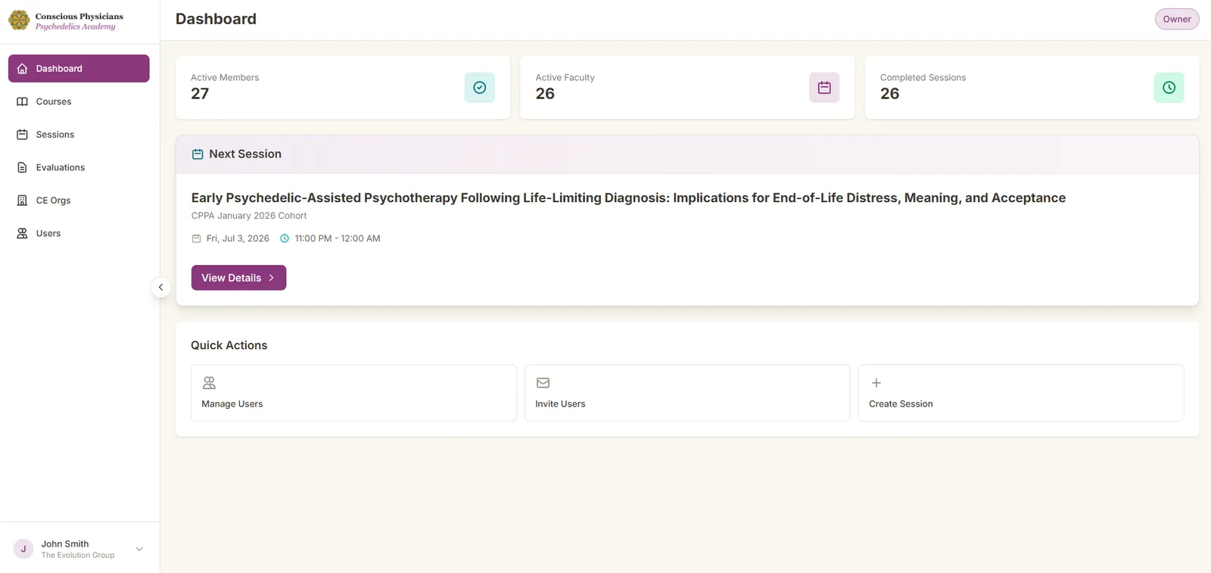Navigate to Evaluations
This screenshot has width=1211, height=573.
tap(79, 167)
